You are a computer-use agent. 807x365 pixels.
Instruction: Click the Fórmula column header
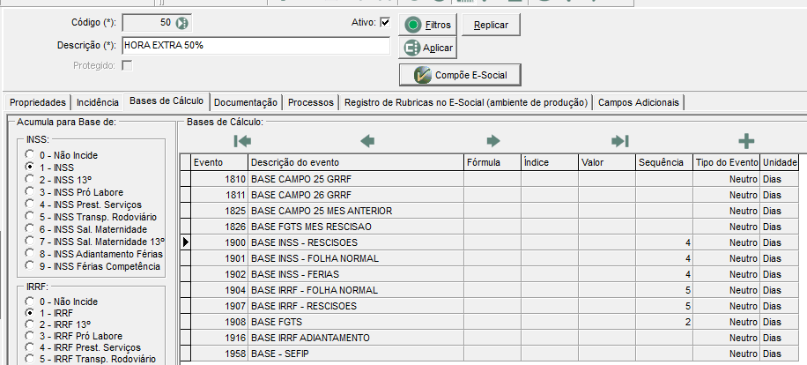pyautogui.click(x=492, y=163)
